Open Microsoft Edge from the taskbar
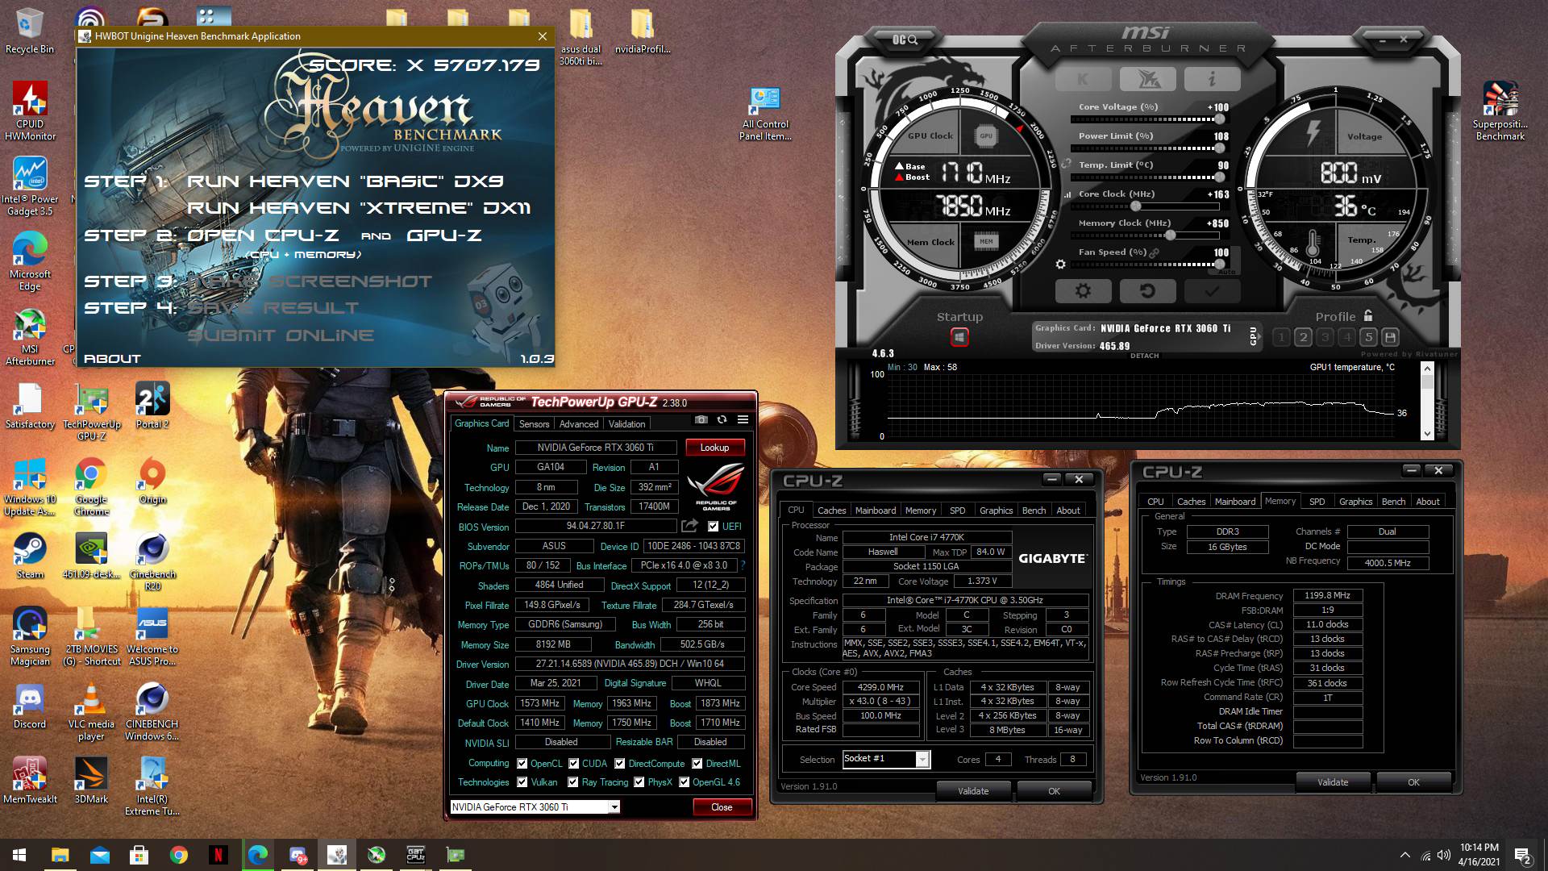Viewport: 1548px width, 871px height. 258,855
